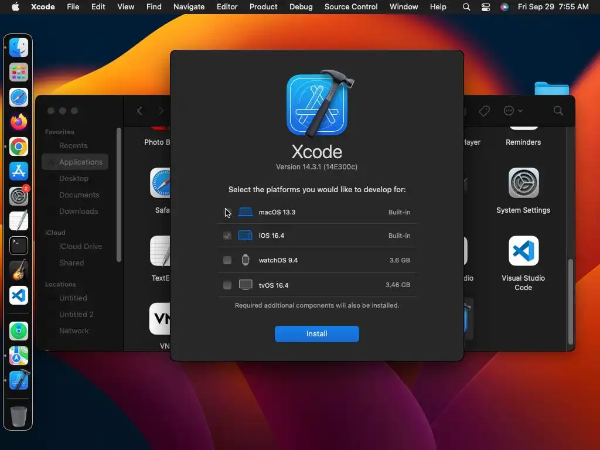This screenshot has width=600, height=450.
Task: Click the iOS 16.4 device icon
Action: click(x=246, y=236)
